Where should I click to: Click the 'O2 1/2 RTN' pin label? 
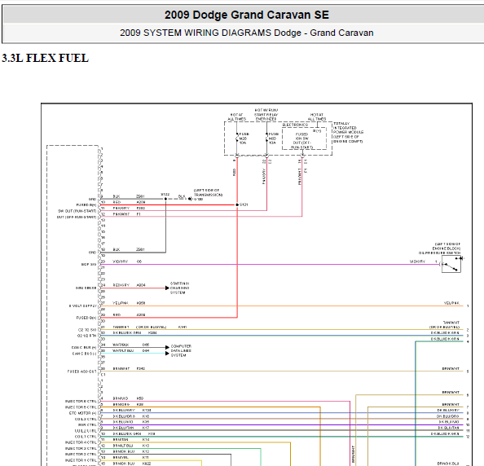tap(86, 336)
